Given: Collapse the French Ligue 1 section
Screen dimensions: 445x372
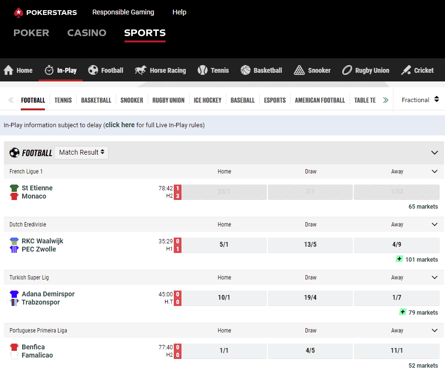Looking at the screenshot, I should coord(434,172).
